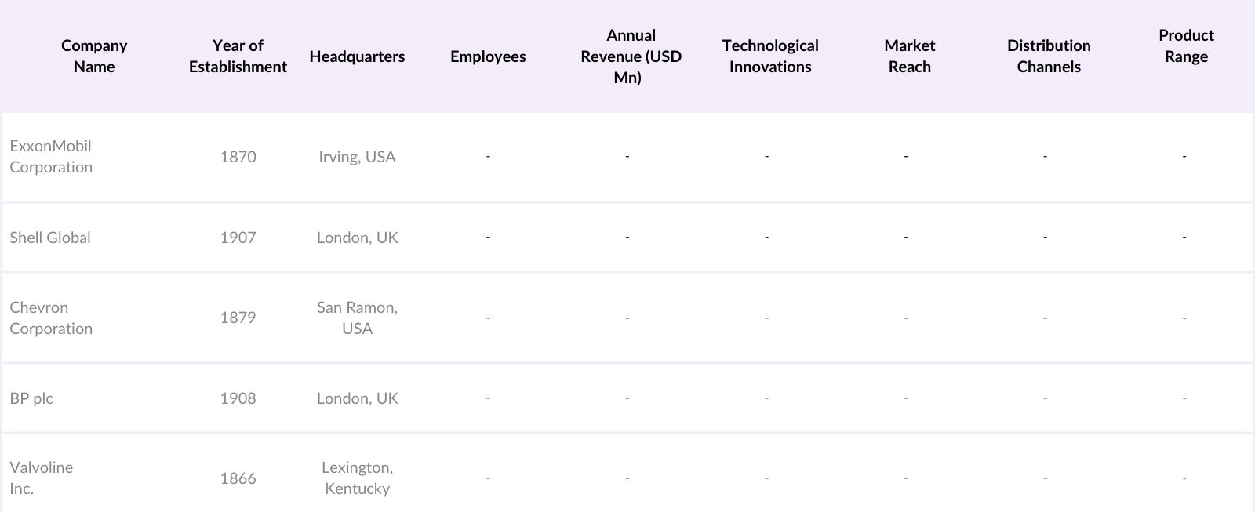
Task: Click the Technological Innovations header
Action: pos(769,56)
